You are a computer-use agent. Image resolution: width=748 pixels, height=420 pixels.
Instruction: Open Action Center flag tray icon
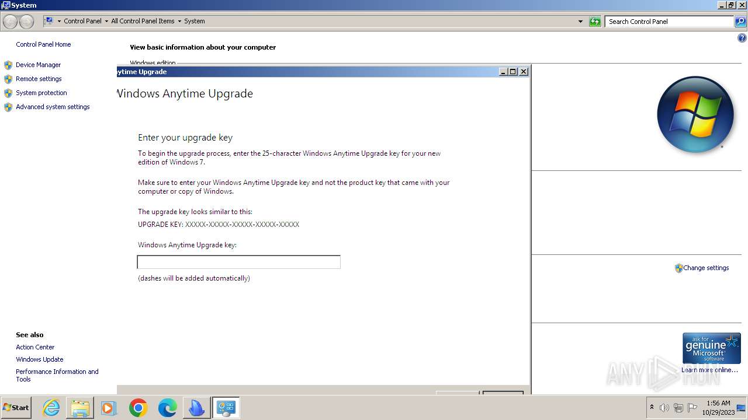692,408
